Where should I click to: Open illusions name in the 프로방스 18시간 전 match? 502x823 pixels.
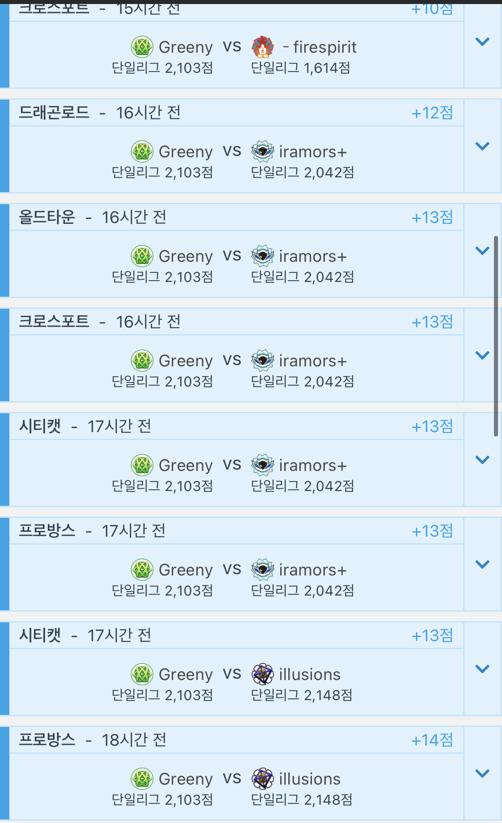[310, 779]
